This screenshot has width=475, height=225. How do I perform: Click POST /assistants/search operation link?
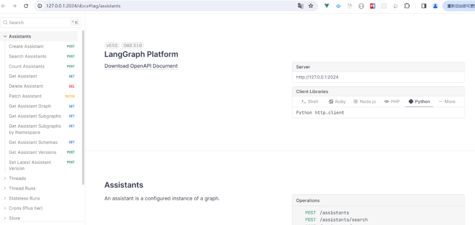click(x=336, y=220)
